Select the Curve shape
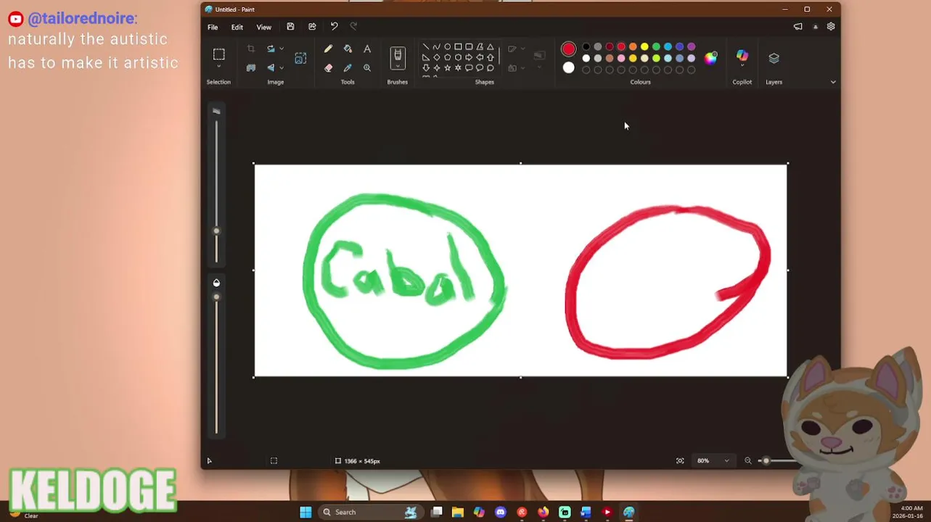Screen dimensions: 931x522 [x=437, y=47]
